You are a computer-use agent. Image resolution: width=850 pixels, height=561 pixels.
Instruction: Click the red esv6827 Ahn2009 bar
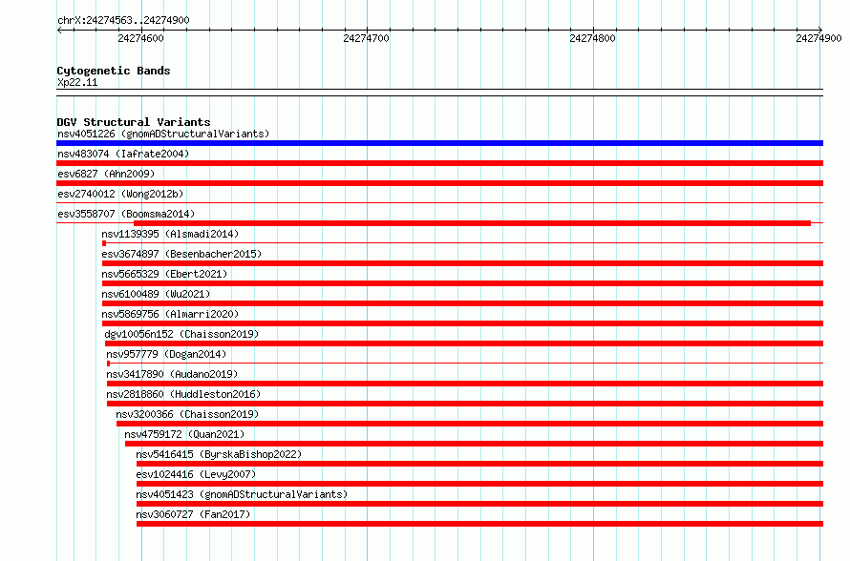[x=439, y=183]
